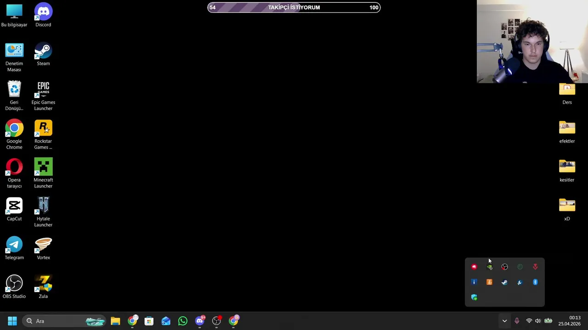Open the first Chrome taskbar icon
Image resolution: width=588 pixels, height=330 pixels.
[x=132, y=321]
